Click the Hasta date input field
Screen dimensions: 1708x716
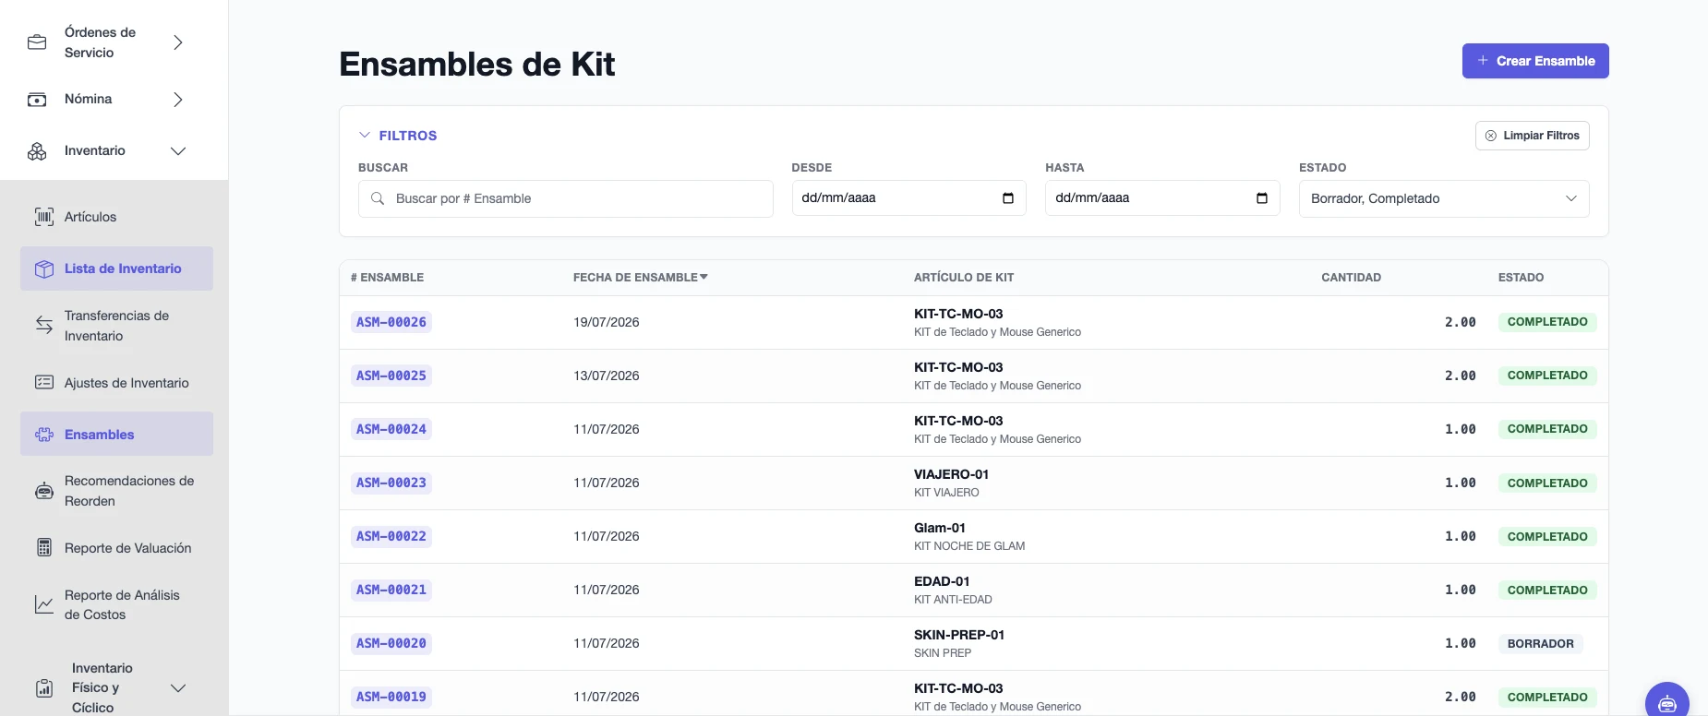tap(1162, 198)
